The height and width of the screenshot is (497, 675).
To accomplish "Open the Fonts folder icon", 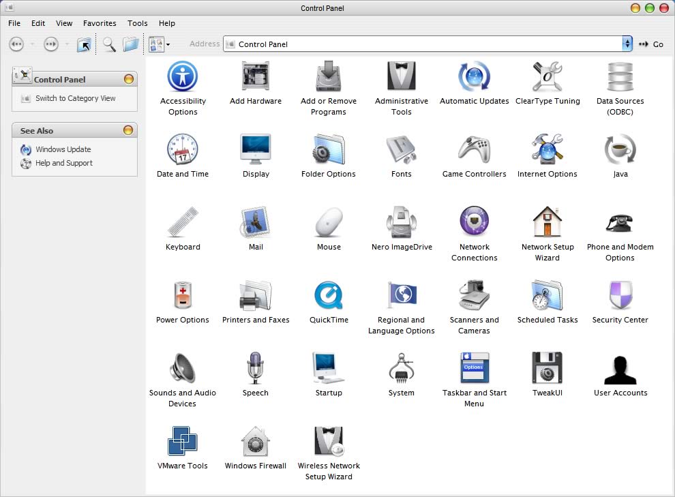I will point(401,149).
